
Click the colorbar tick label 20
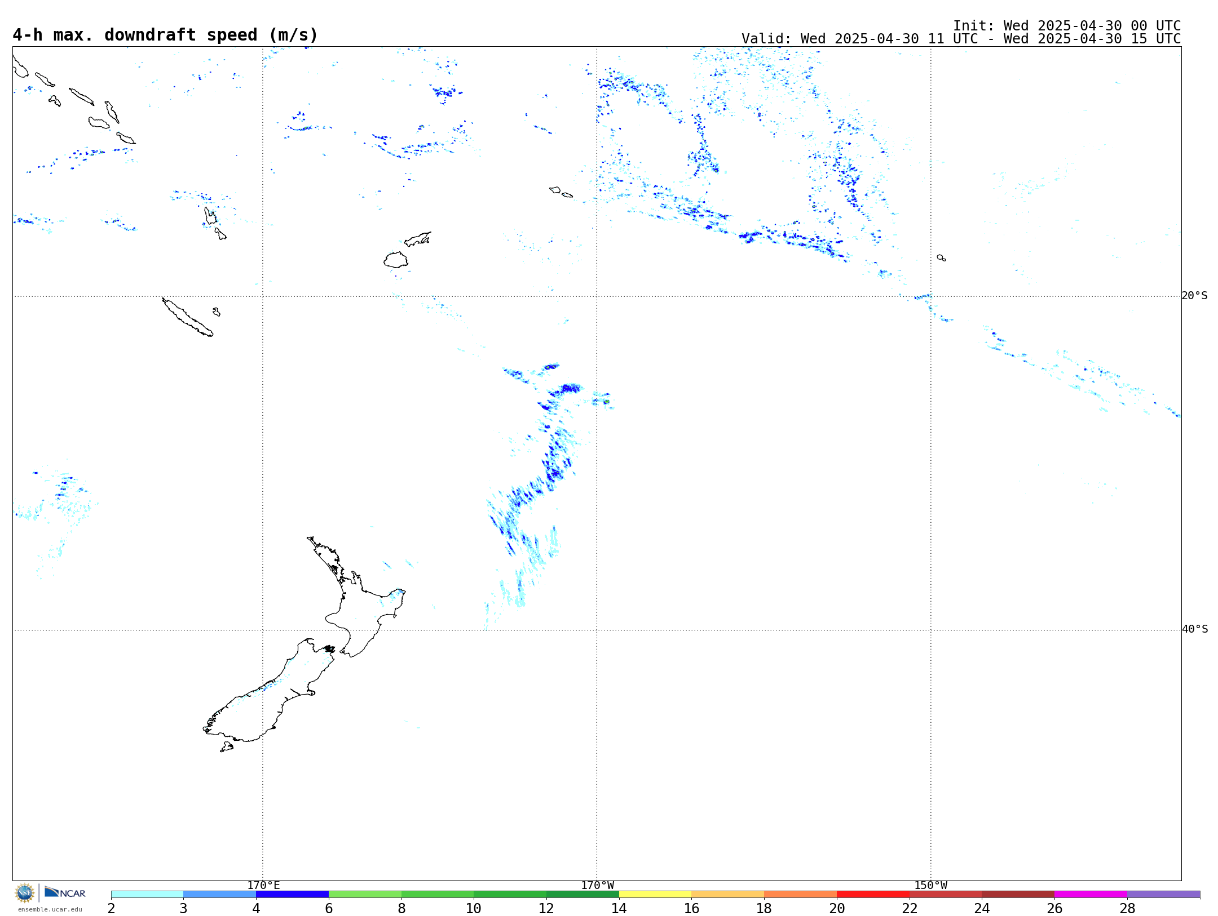pyautogui.click(x=837, y=908)
